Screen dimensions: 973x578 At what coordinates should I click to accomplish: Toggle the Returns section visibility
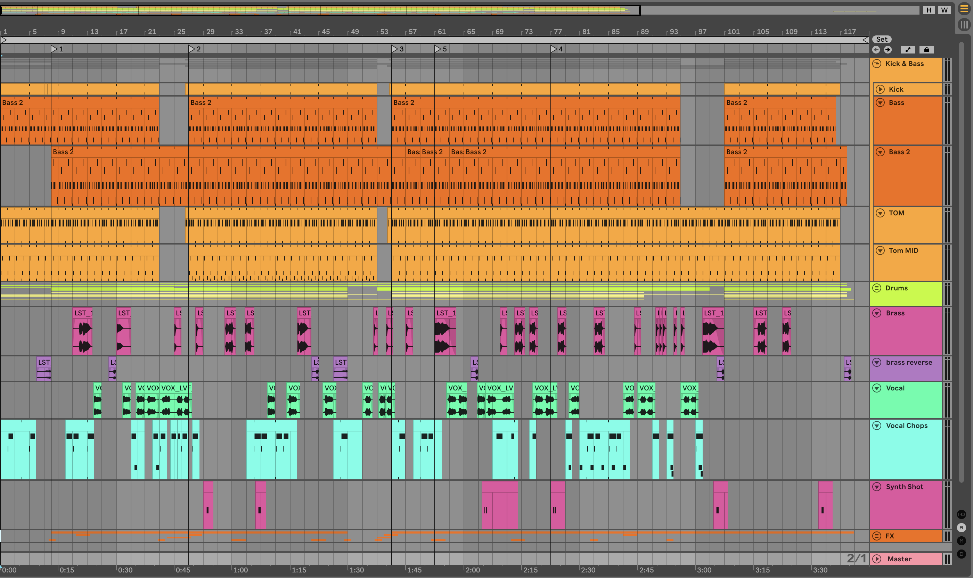(961, 528)
